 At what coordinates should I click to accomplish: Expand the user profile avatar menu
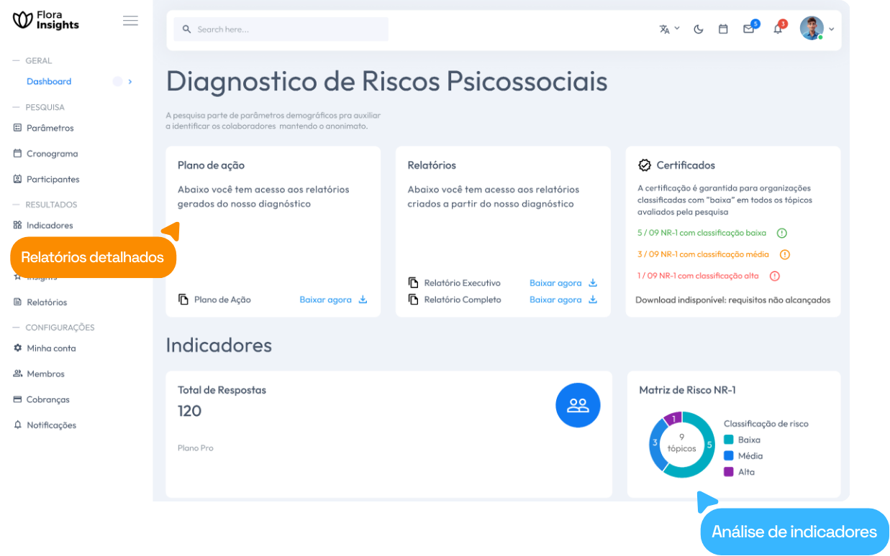pyautogui.click(x=816, y=29)
